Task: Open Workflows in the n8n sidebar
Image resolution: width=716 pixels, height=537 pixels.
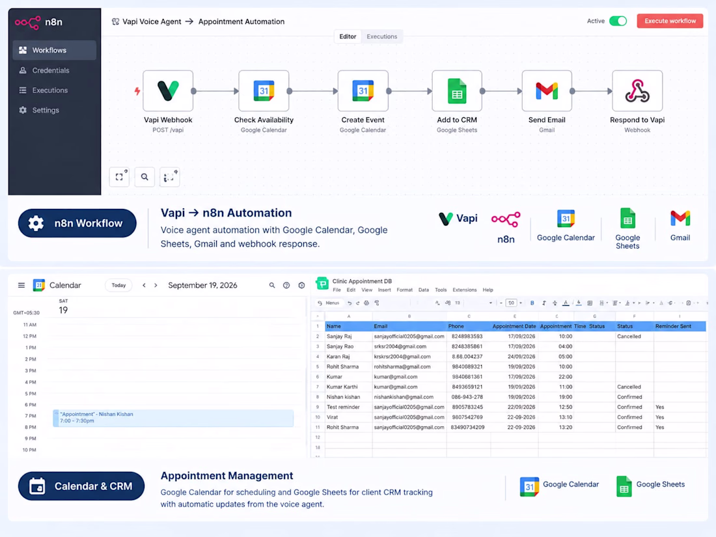Action: (54, 50)
